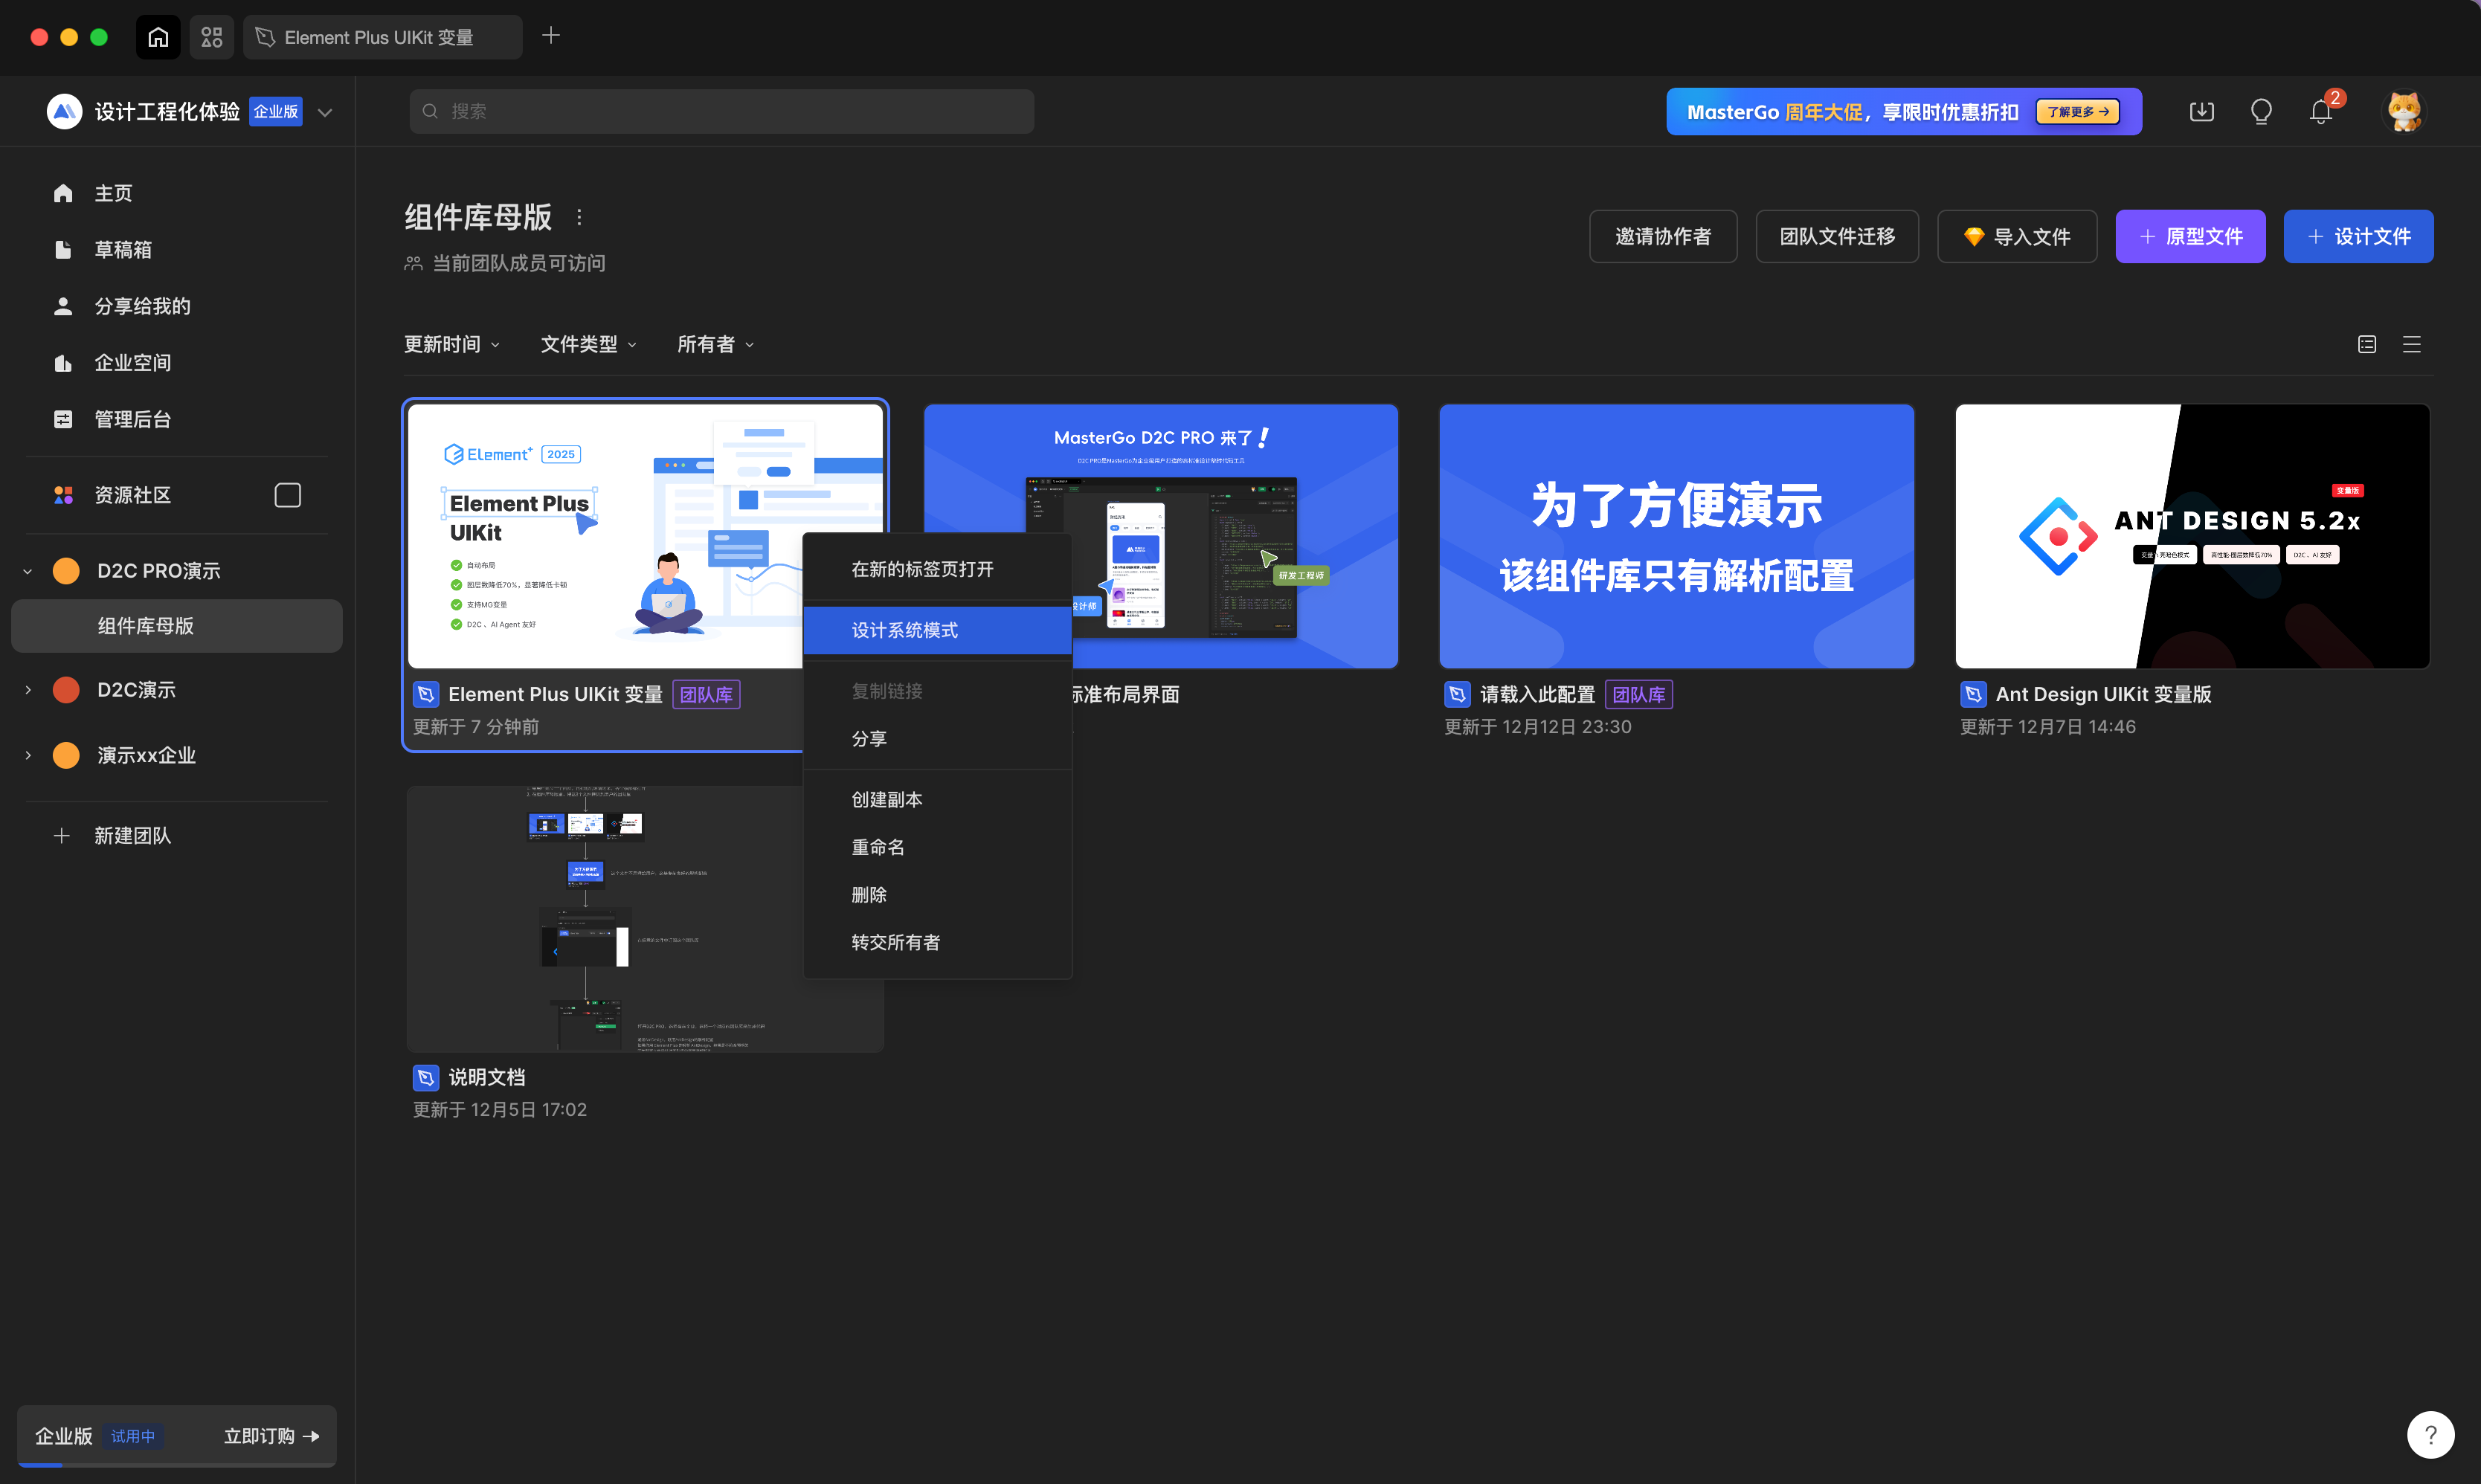Open the download client icon
Viewport: 2481px width, 1484px height.
2202,111
